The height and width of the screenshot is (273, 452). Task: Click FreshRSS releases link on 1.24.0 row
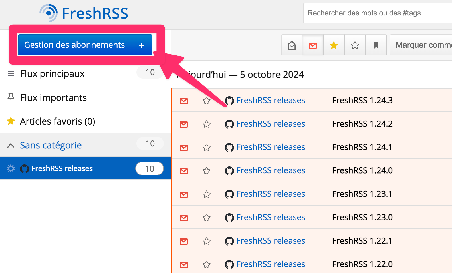[x=271, y=170]
